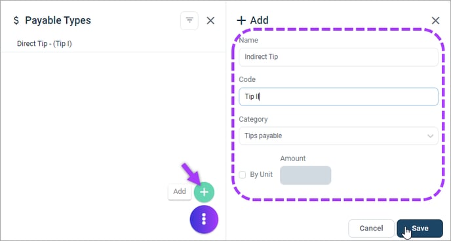Click the Code field containing Tip I
Screen dimensions: 451x241
coord(338,96)
